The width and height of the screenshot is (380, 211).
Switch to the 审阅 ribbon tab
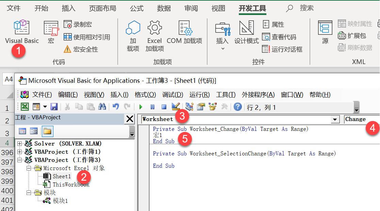tap(191, 8)
